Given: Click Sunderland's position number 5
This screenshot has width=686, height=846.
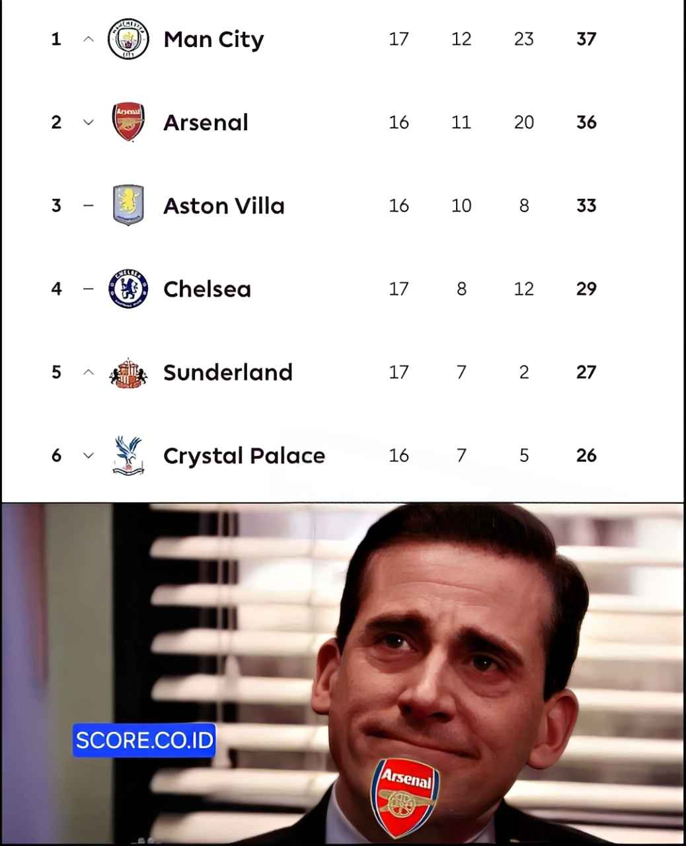Looking at the screenshot, I should coord(56,372).
